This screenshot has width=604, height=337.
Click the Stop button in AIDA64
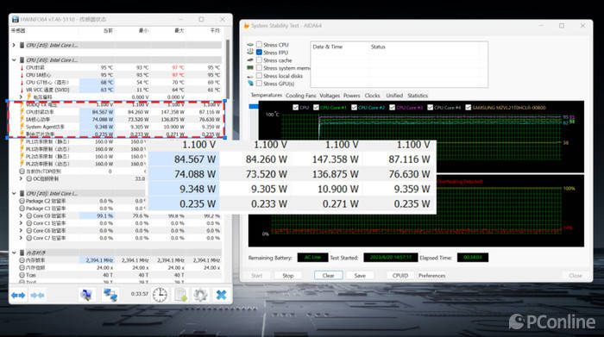[287, 276]
